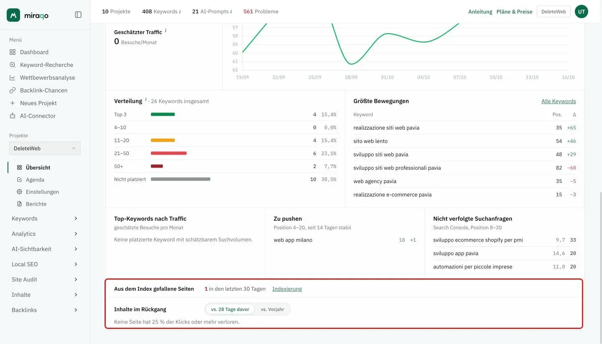
Task: Open the DeleteWeb project dropdown
Action: (x=45, y=148)
